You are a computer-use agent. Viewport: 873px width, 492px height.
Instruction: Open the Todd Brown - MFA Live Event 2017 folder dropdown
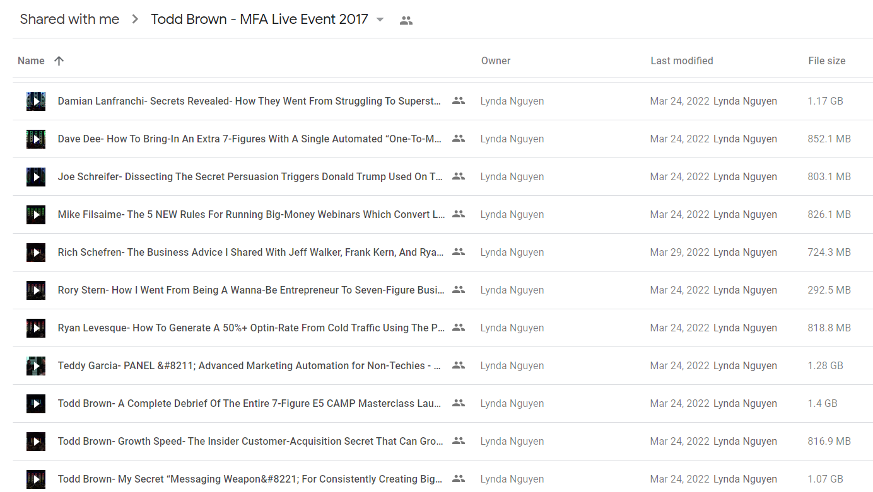(x=380, y=20)
